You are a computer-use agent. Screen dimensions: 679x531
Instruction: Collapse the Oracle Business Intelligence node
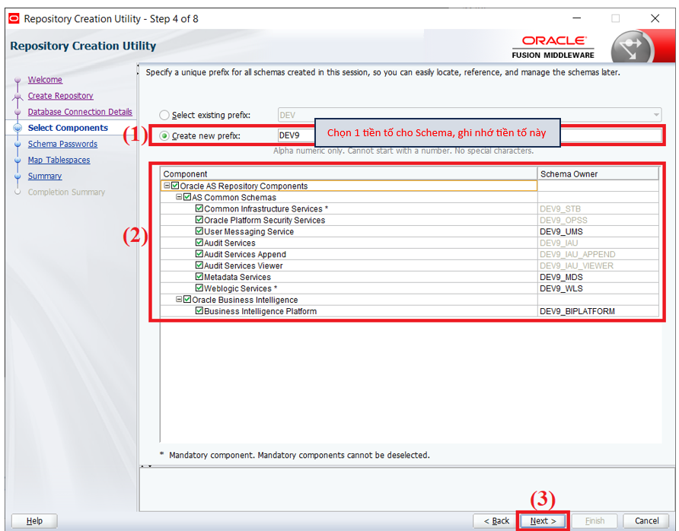179,300
